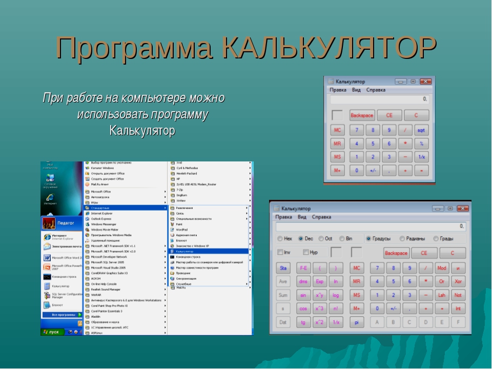
Task: Open Microsoft Office Word from Start menu
Action: 62,258
